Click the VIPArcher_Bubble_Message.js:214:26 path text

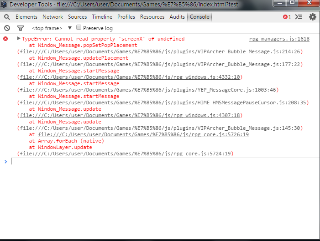tap(160, 51)
